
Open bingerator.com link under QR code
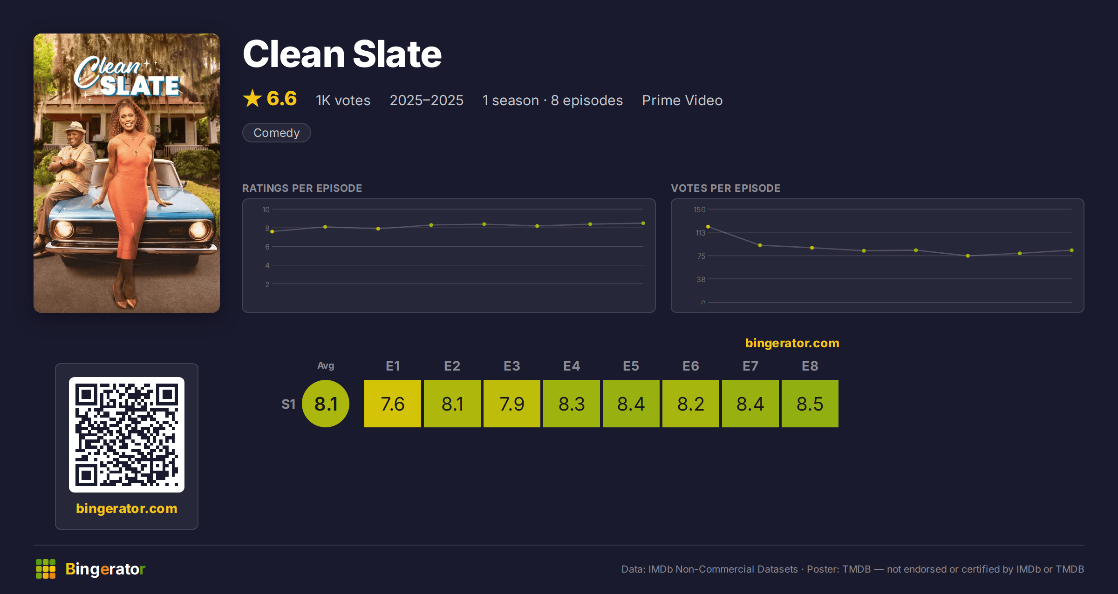point(127,508)
